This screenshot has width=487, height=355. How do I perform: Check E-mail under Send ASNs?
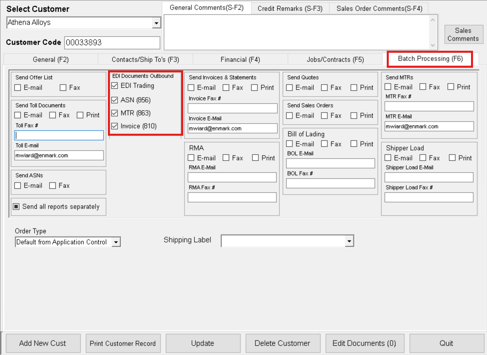pyautogui.click(x=18, y=185)
